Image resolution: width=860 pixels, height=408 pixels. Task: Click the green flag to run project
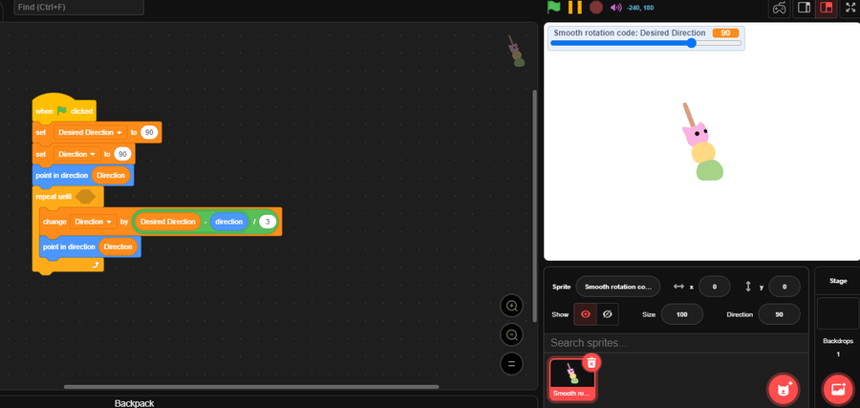(x=554, y=7)
